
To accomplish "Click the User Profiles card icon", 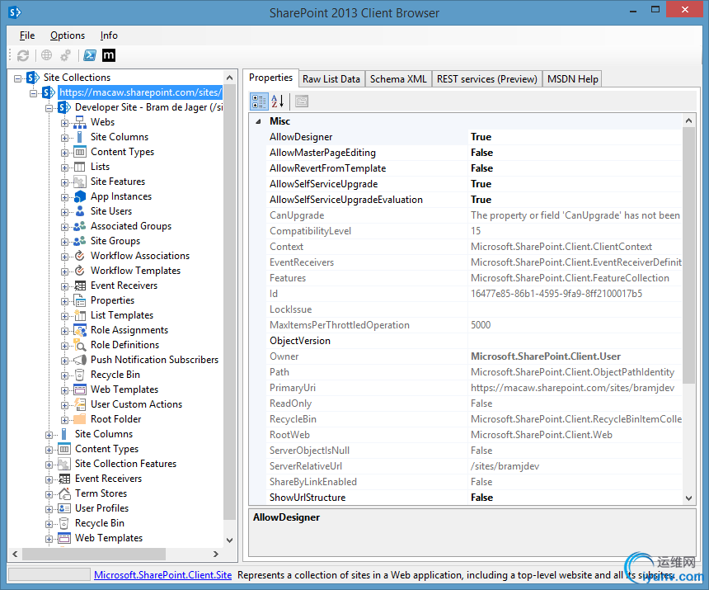I will click(64, 508).
